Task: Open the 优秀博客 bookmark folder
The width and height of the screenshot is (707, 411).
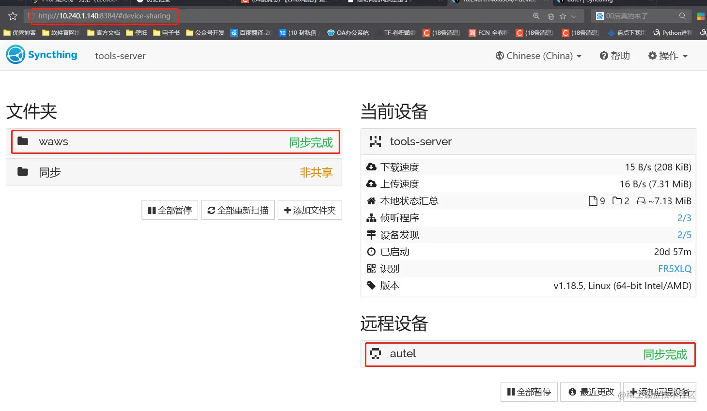Action: pos(20,33)
